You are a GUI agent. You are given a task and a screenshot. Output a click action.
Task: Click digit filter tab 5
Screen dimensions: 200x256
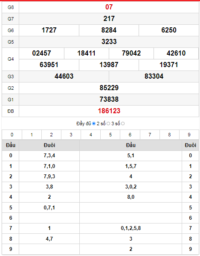110,135
